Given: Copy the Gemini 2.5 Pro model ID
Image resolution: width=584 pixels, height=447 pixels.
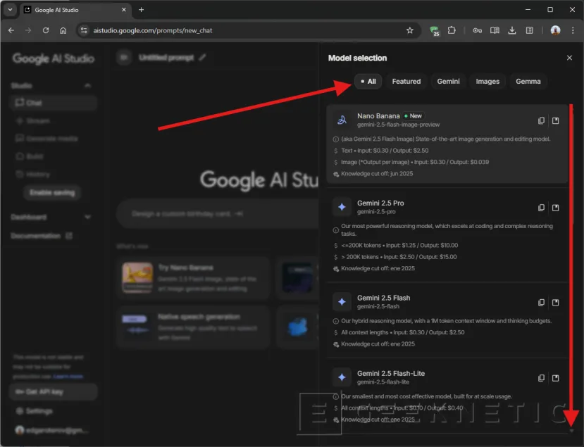Looking at the screenshot, I should (541, 208).
